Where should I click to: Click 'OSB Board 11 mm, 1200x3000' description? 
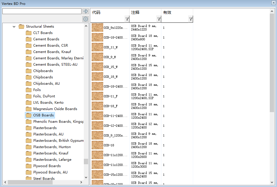coord(145,165)
